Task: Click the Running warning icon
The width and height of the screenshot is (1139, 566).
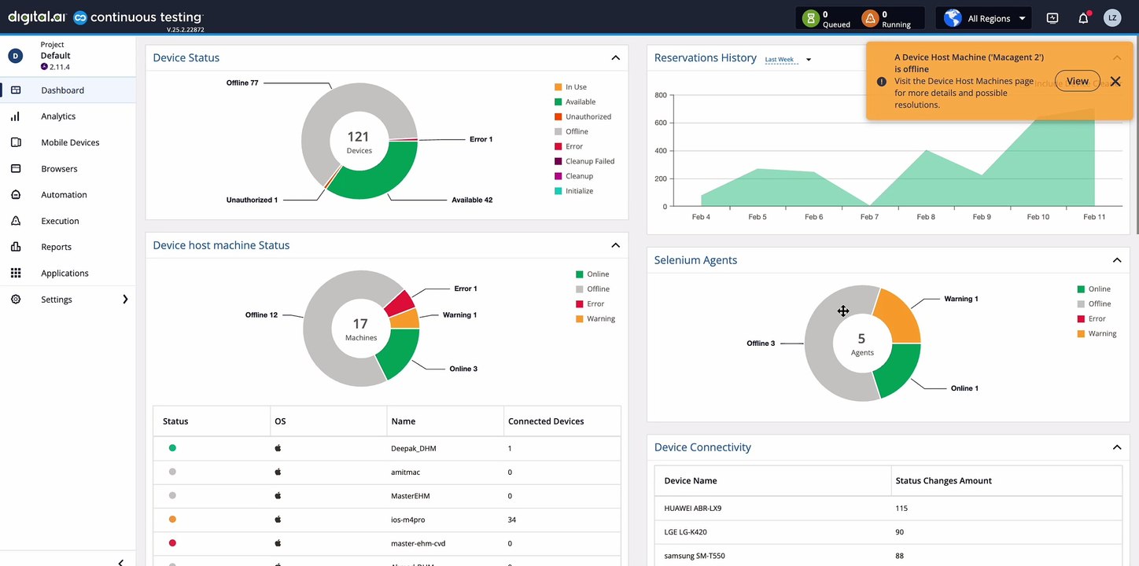Action: [x=870, y=18]
